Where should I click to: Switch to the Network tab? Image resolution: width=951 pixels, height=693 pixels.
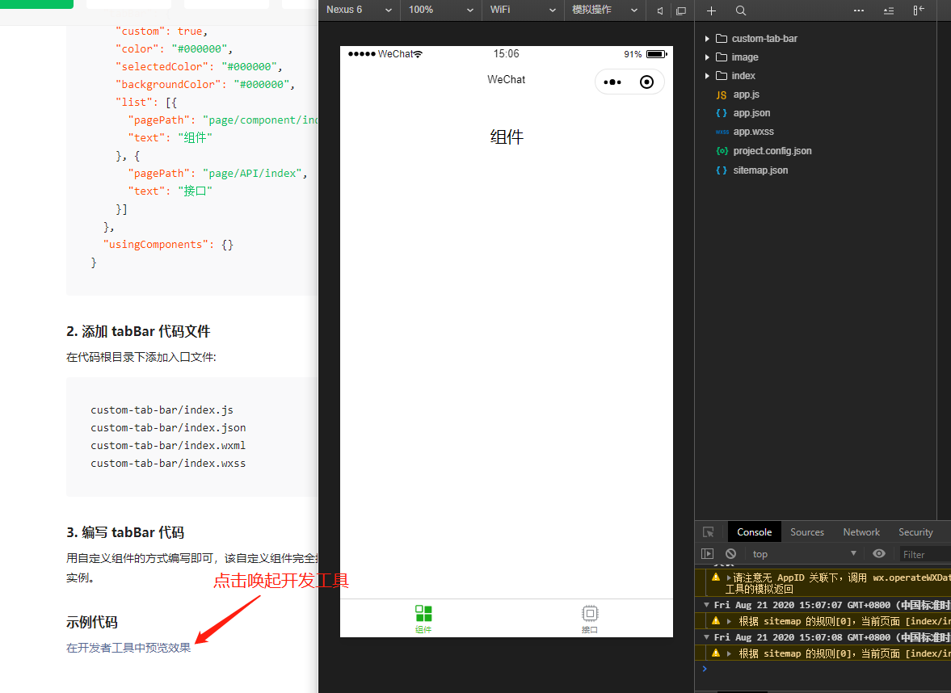pos(861,532)
